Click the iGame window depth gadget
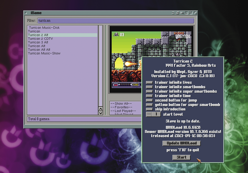Screen dimensions: 248x173 [x=195, y=13]
